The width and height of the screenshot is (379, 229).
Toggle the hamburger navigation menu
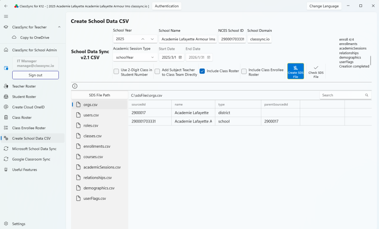6,16
